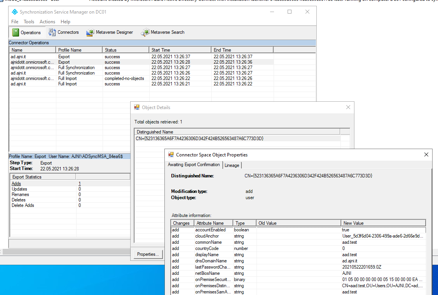
Task: Switch to the Lineage tab
Action: pos(232,165)
